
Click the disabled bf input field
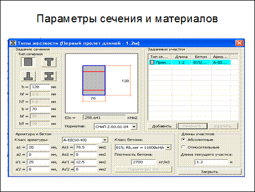(x=40, y=116)
